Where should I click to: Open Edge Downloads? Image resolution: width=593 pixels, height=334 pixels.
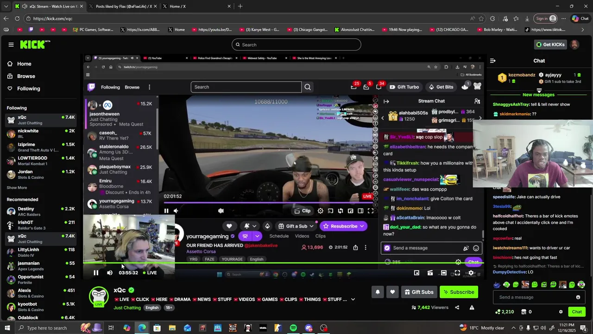coord(527,19)
